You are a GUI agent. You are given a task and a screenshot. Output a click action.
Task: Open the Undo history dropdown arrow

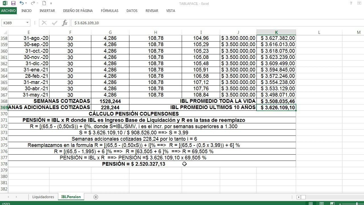coord(26,3)
